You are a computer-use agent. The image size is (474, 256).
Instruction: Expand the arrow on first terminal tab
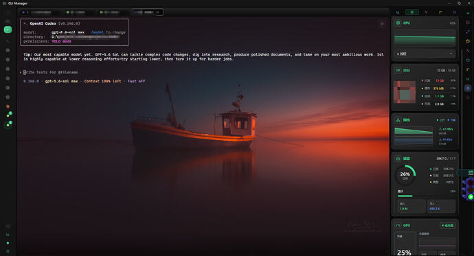27,12
